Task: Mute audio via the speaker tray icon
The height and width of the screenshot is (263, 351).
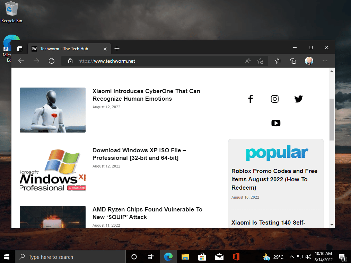Action: 308,256
